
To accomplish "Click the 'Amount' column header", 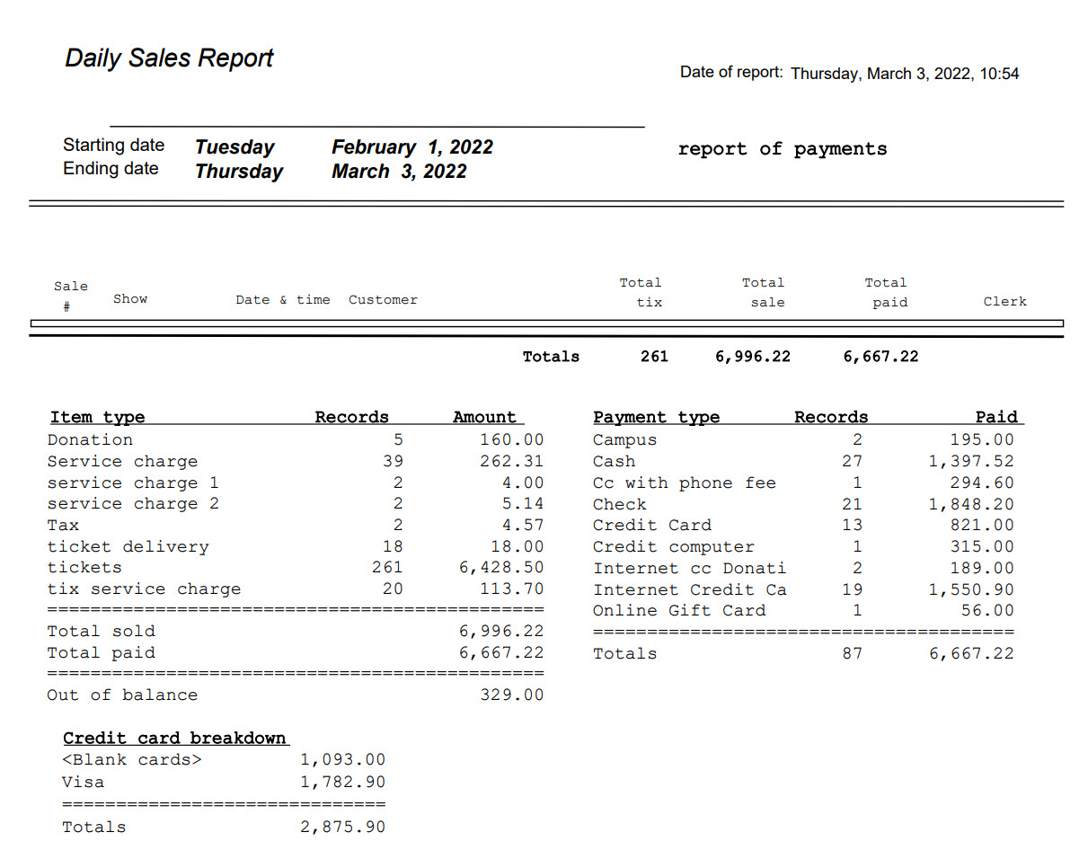I will (485, 417).
